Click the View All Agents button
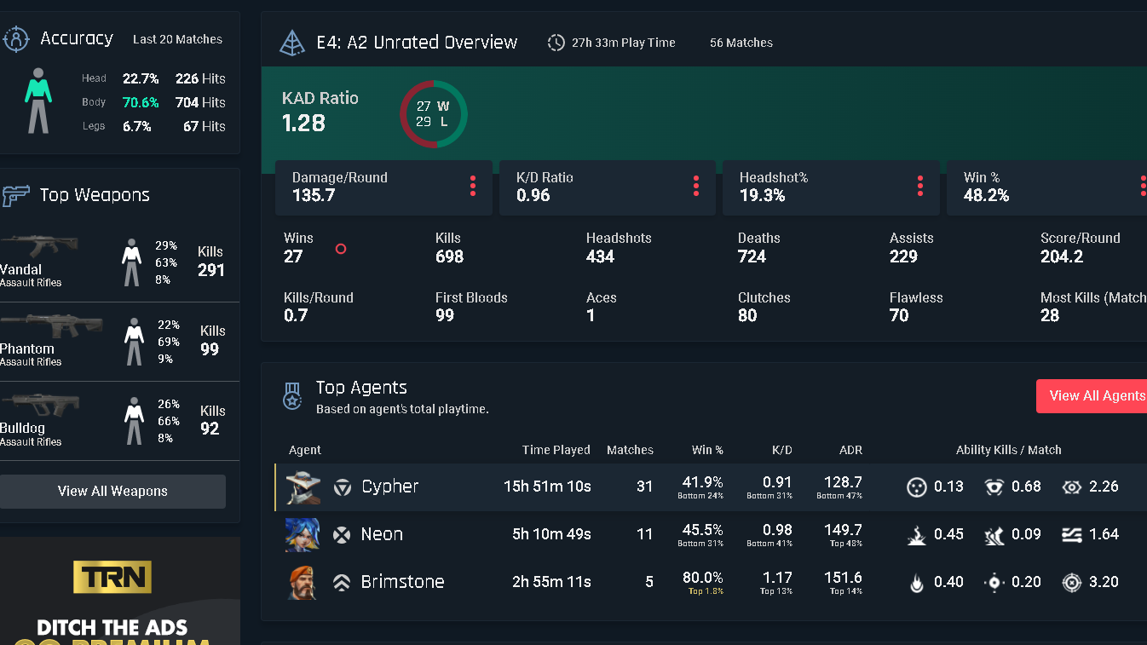Image resolution: width=1147 pixels, height=645 pixels. pyautogui.click(x=1092, y=396)
